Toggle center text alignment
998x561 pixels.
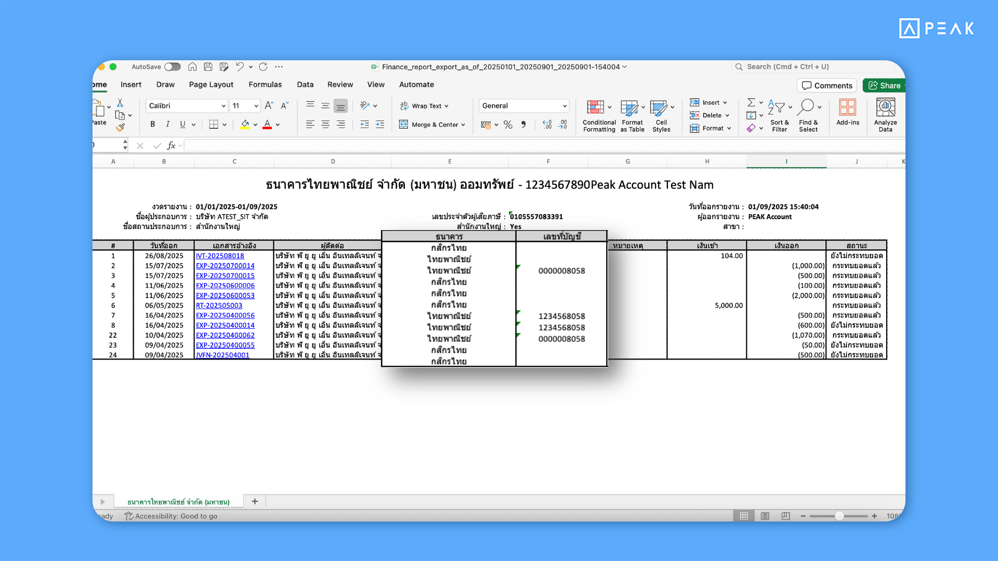325,124
